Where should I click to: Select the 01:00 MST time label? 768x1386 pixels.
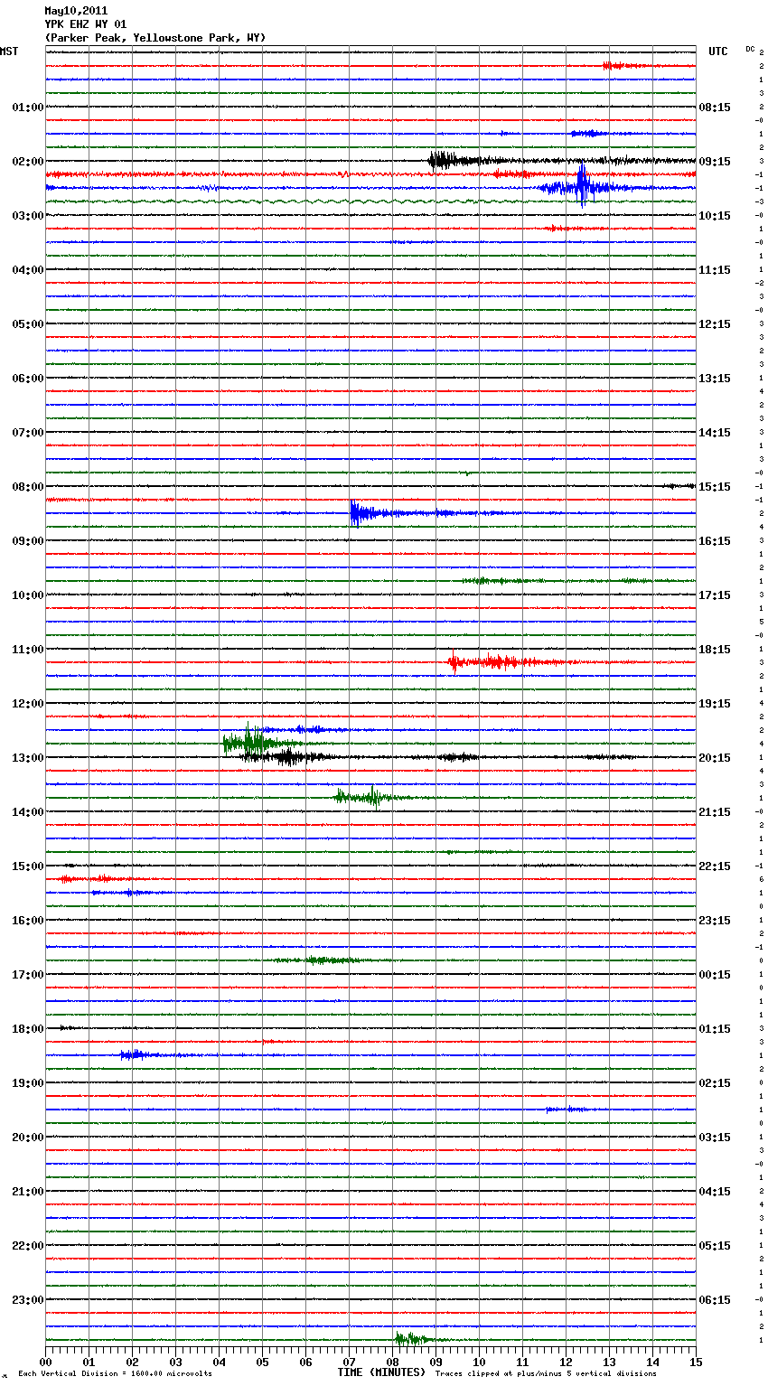(27, 108)
